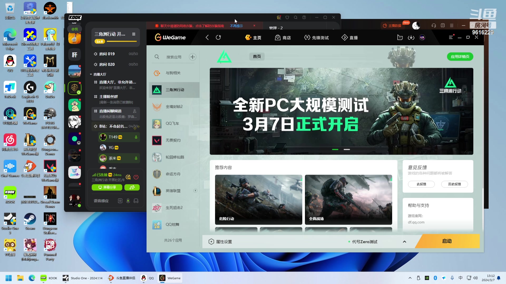Open KOOK HQ audio quality icon
The width and height of the screenshot is (506, 284).
pos(128,177)
